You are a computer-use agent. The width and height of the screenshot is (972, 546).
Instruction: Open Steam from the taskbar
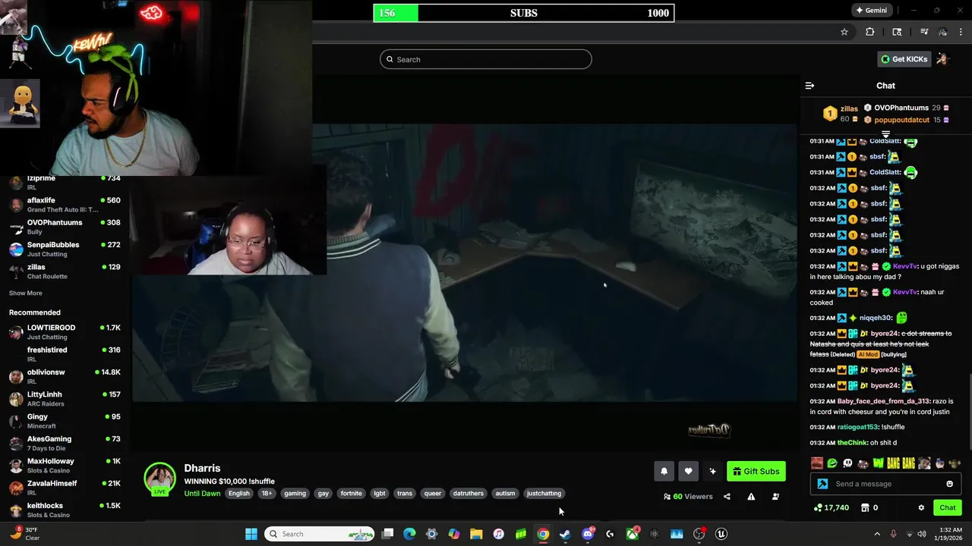tap(565, 534)
